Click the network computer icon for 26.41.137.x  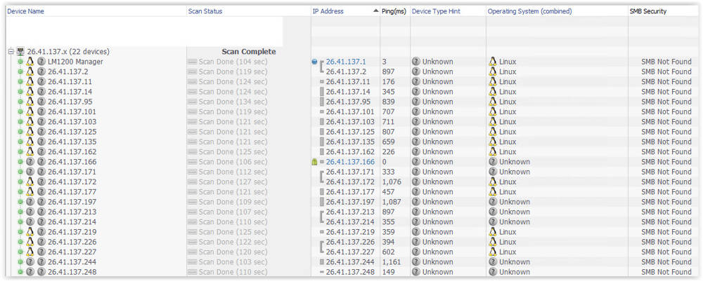20,52
